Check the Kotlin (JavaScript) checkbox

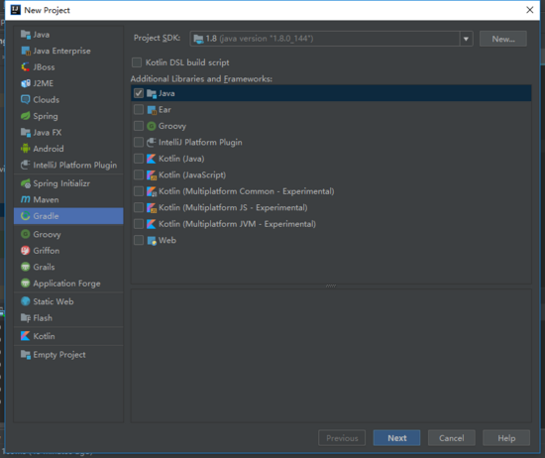coord(139,174)
